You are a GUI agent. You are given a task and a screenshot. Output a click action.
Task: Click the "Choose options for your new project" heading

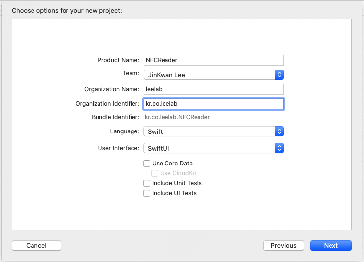66,10
